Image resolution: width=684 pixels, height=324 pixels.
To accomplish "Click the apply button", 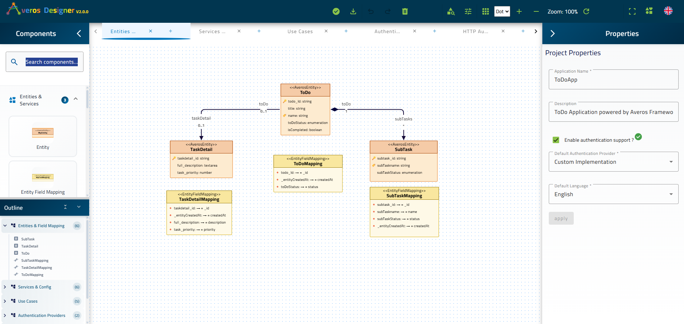I will coord(561,218).
